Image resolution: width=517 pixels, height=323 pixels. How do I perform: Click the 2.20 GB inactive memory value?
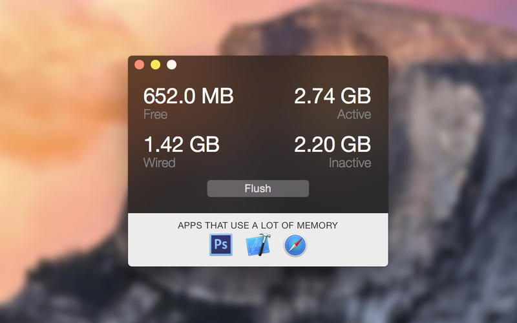pos(332,144)
